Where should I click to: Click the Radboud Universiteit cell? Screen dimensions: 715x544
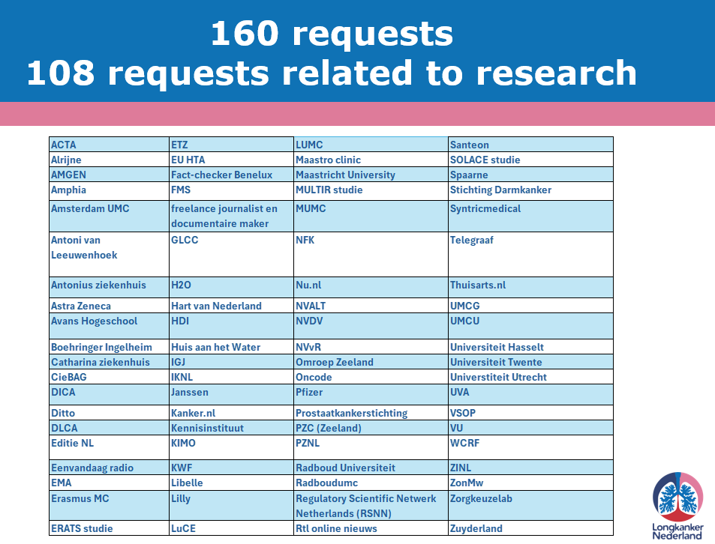(x=371, y=468)
